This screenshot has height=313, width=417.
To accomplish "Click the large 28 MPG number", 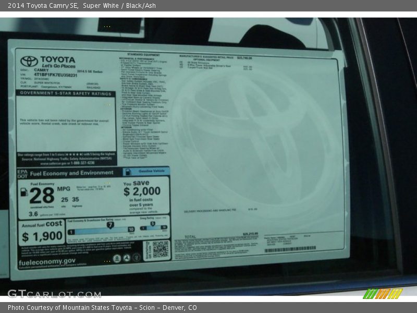I will pos(42,196).
